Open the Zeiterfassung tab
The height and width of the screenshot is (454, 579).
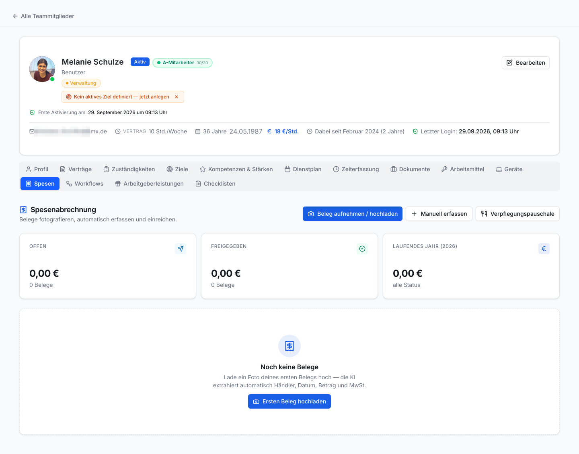pos(356,169)
